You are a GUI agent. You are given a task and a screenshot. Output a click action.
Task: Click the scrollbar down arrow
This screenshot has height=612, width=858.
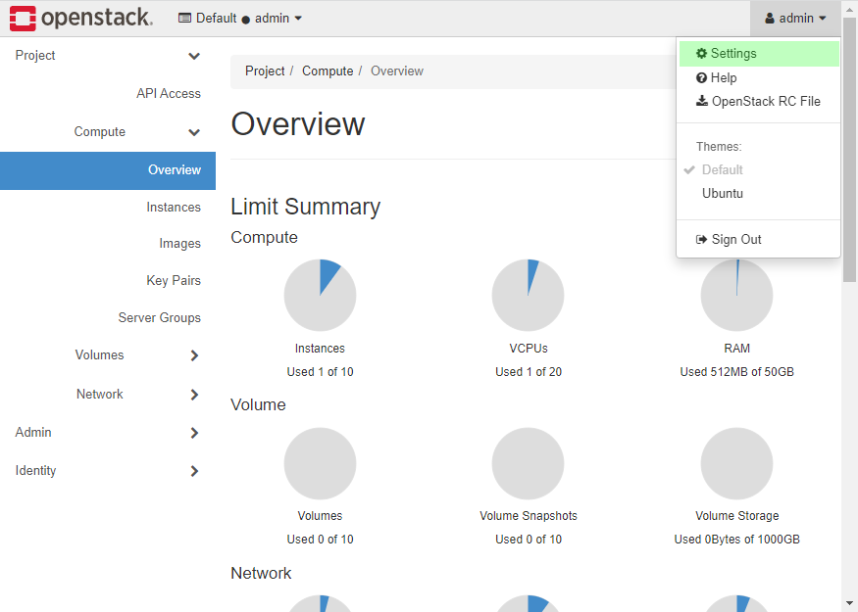(x=849, y=603)
